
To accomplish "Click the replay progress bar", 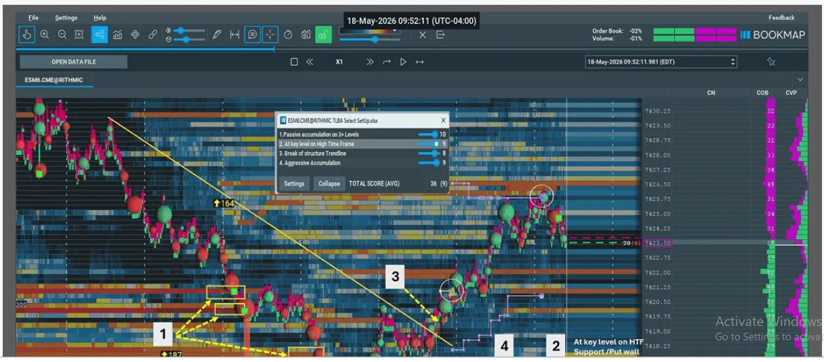I will point(412,49).
